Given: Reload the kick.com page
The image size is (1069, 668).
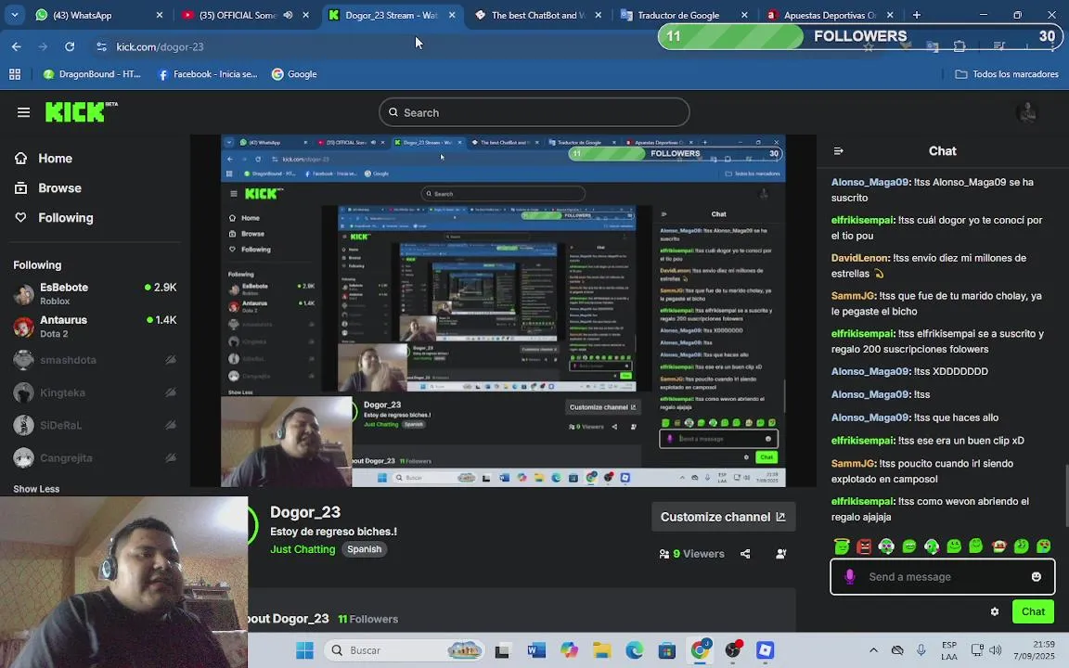Looking at the screenshot, I should coord(70,46).
